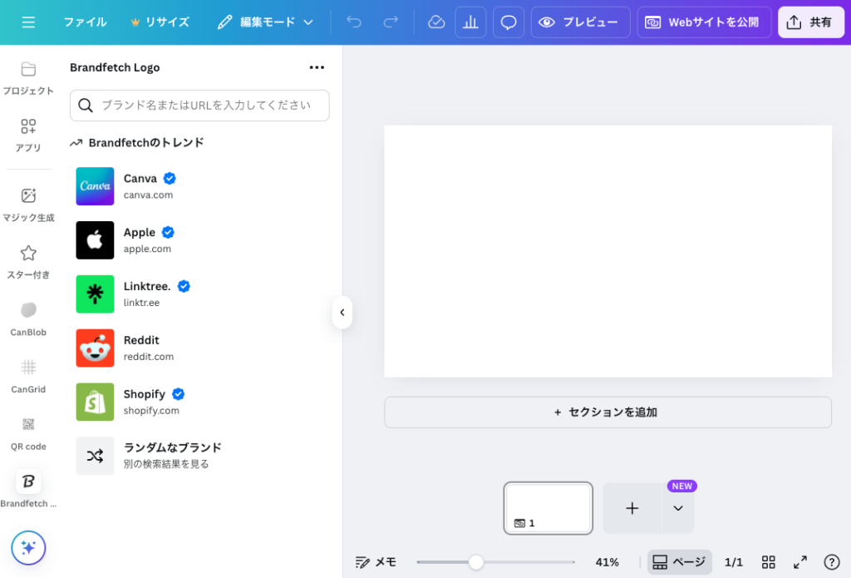Open the hamburger main menu

tap(28, 22)
